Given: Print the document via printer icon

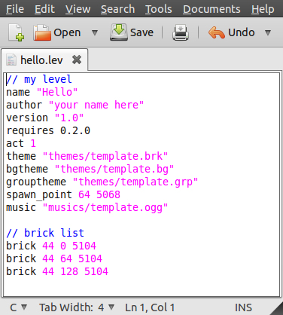Looking at the screenshot, I should point(181,32).
